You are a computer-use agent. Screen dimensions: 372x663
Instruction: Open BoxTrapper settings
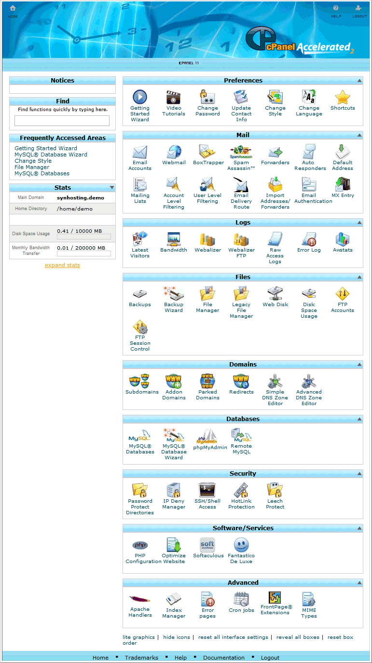click(208, 152)
